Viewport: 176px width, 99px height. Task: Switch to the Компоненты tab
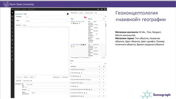(74, 13)
